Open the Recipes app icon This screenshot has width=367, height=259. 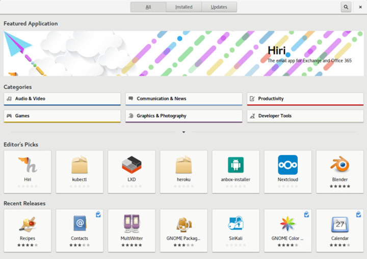[28, 224]
